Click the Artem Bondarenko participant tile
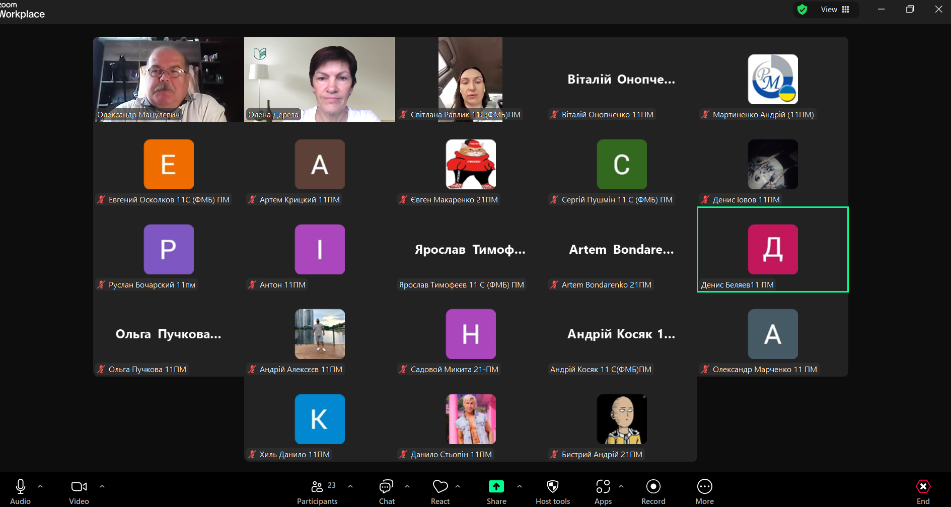Screen dimensions: 951x507 [x=622, y=249]
